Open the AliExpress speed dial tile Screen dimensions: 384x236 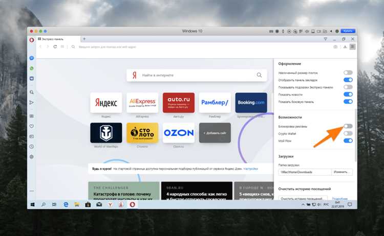coord(142,103)
